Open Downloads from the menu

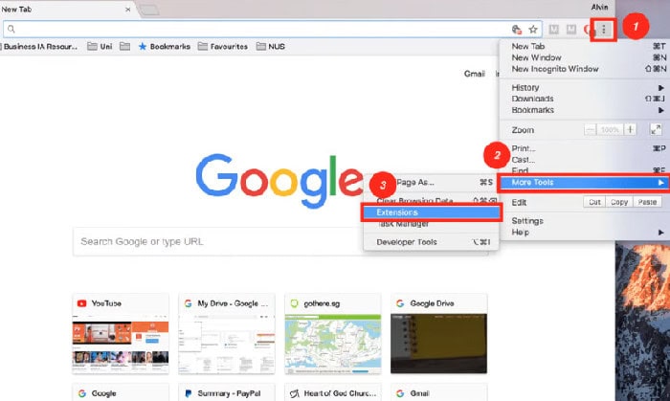[584, 99]
